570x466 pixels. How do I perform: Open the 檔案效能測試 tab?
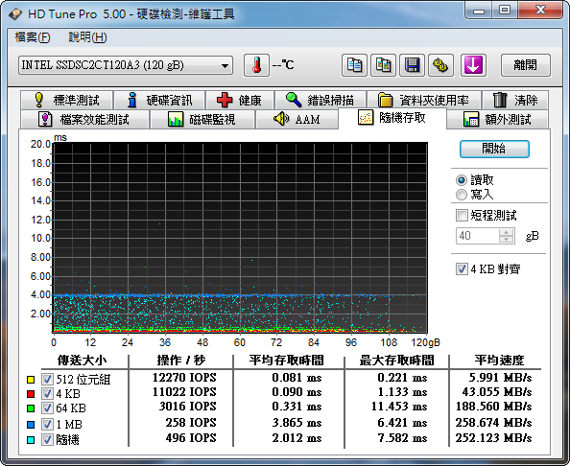click(x=84, y=119)
